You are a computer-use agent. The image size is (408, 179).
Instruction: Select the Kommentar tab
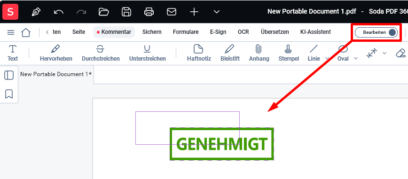pos(114,32)
